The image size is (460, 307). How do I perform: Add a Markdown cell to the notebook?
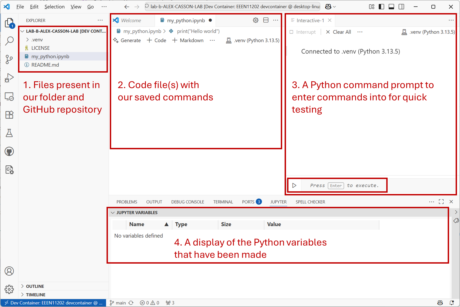188,40
